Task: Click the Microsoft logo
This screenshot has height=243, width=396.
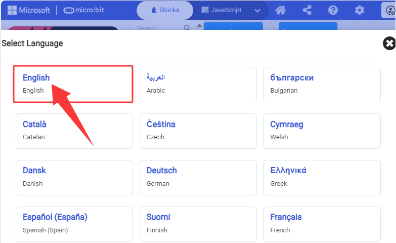Action: (x=29, y=10)
